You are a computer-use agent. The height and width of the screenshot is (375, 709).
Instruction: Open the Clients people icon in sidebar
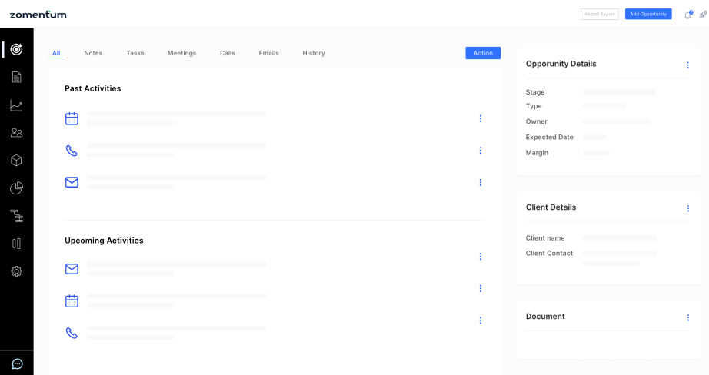click(16, 133)
